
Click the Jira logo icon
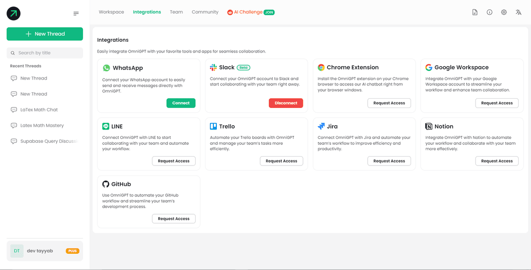(321, 126)
